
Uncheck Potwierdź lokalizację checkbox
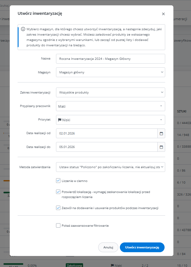58,192
